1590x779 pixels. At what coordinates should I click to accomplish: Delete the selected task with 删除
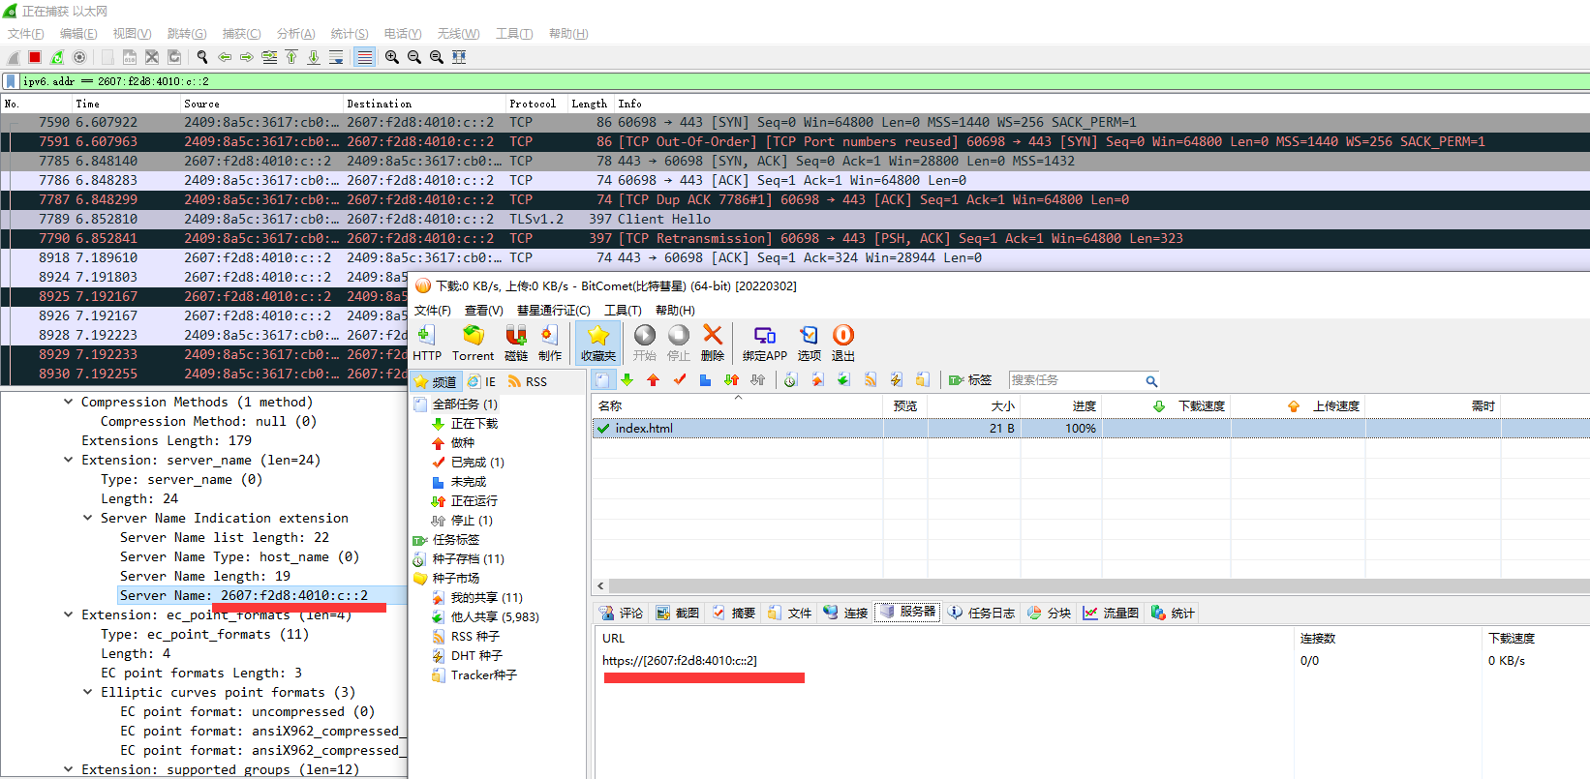(713, 343)
